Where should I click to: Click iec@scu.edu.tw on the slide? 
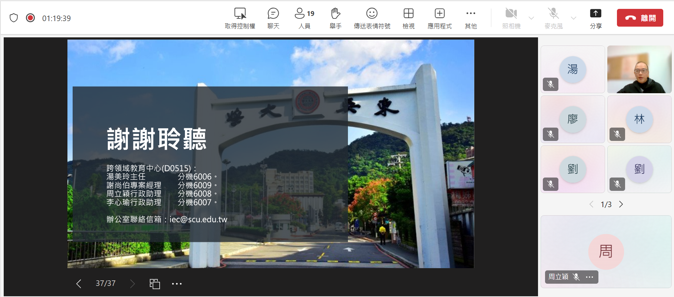198,219
